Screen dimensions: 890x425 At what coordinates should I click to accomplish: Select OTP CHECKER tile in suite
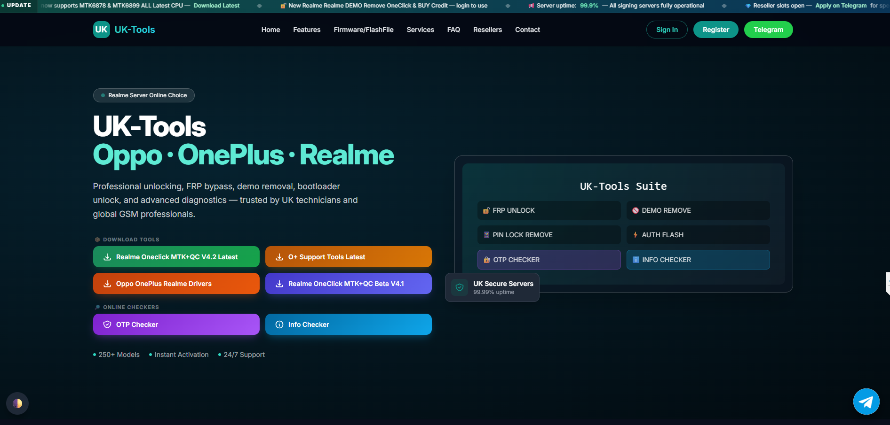[x=549, y=260]
